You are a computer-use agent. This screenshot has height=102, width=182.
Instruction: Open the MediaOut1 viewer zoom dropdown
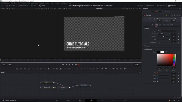click(x=60, y=8)
